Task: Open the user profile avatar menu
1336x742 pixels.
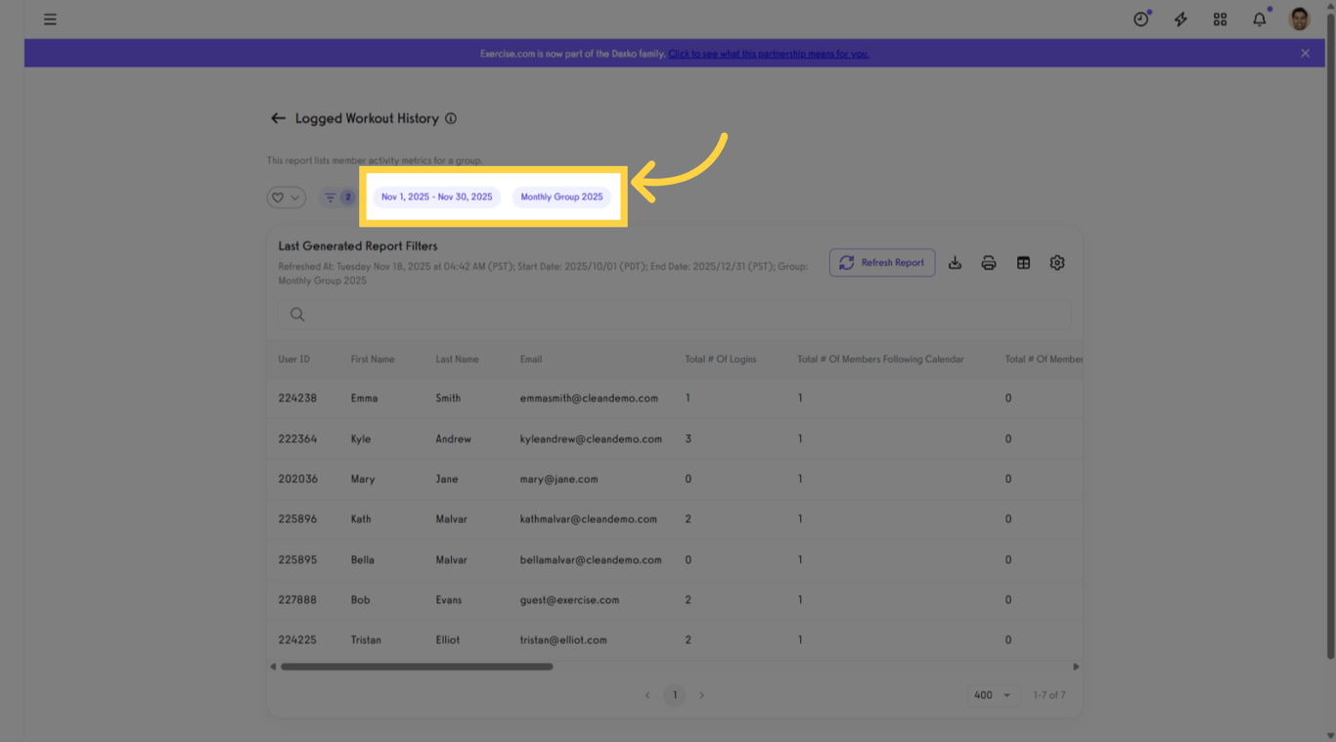Action: [1299, 20]
